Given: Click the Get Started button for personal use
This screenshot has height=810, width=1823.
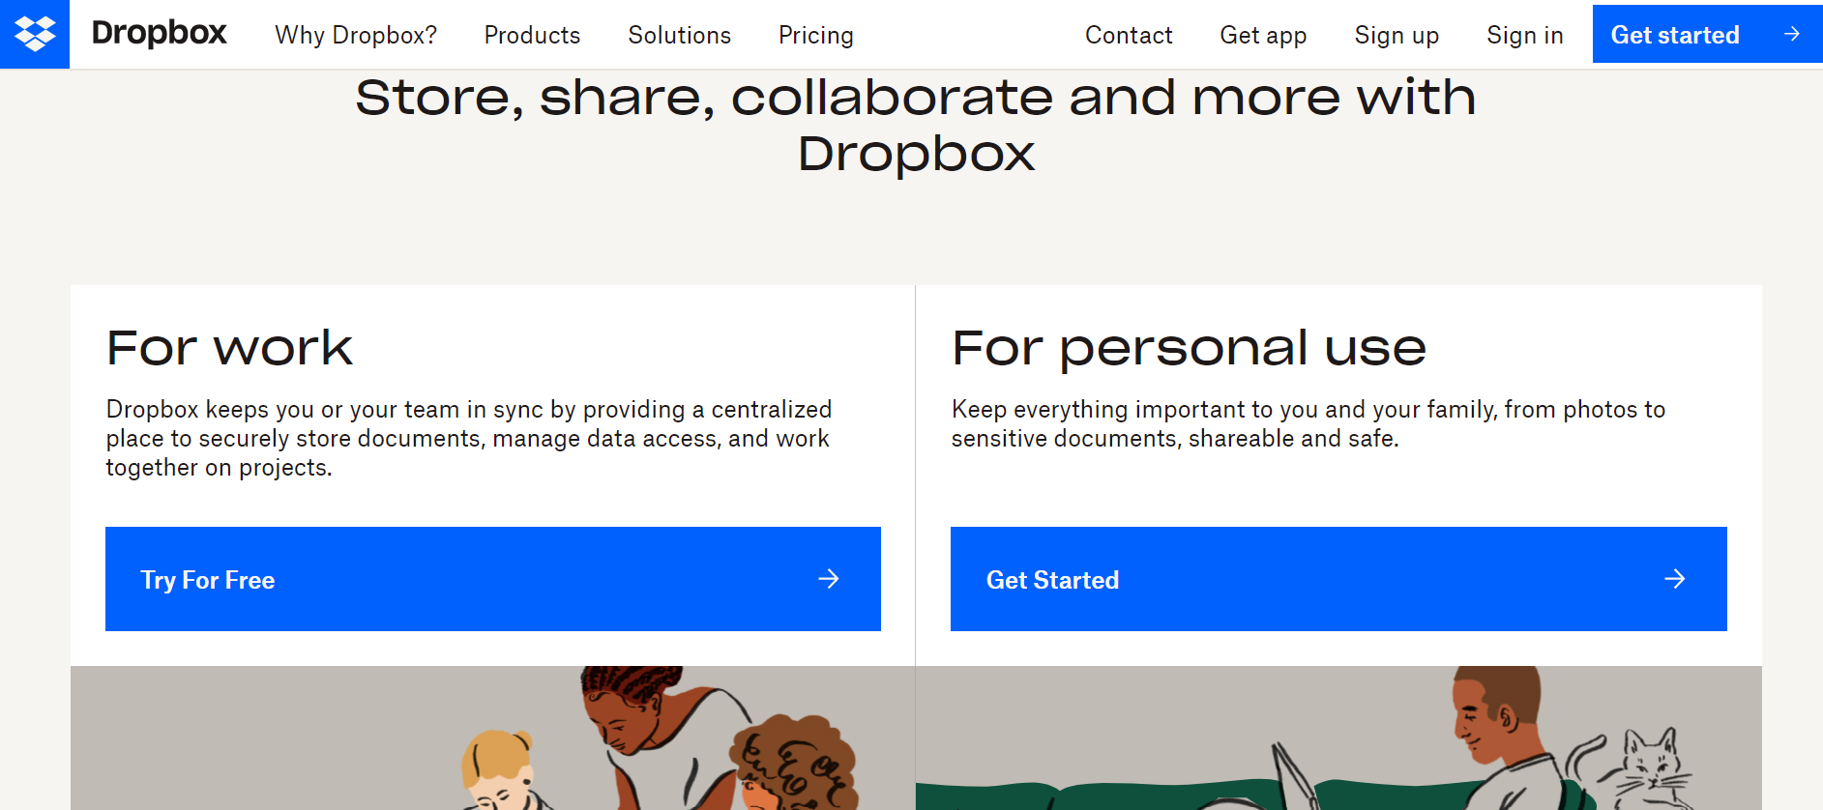Looking at the screenshot, I should 1338,579.
